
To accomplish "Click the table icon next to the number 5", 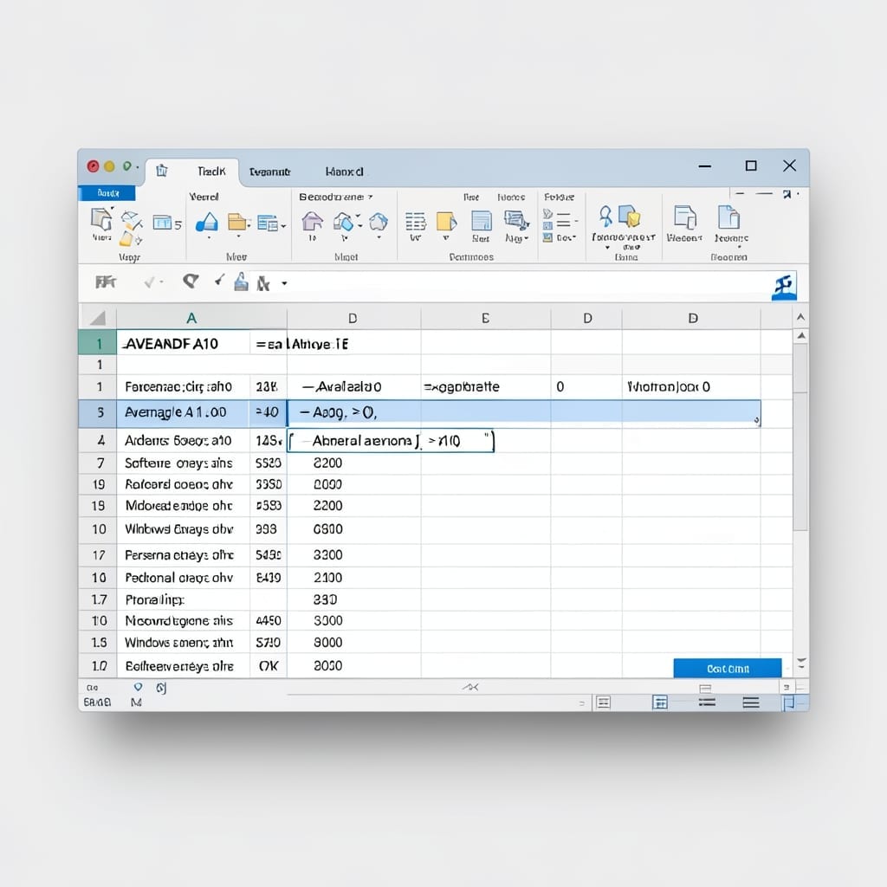I will click(162, 223).
